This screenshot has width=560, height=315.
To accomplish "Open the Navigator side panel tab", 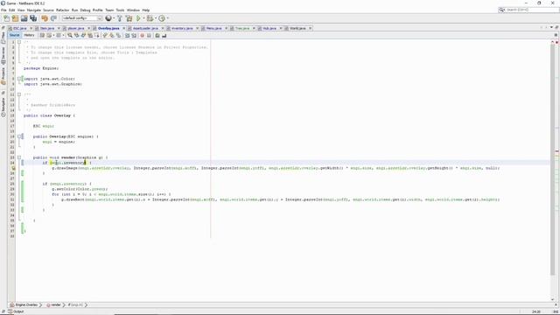I will [x=3, y=107].
